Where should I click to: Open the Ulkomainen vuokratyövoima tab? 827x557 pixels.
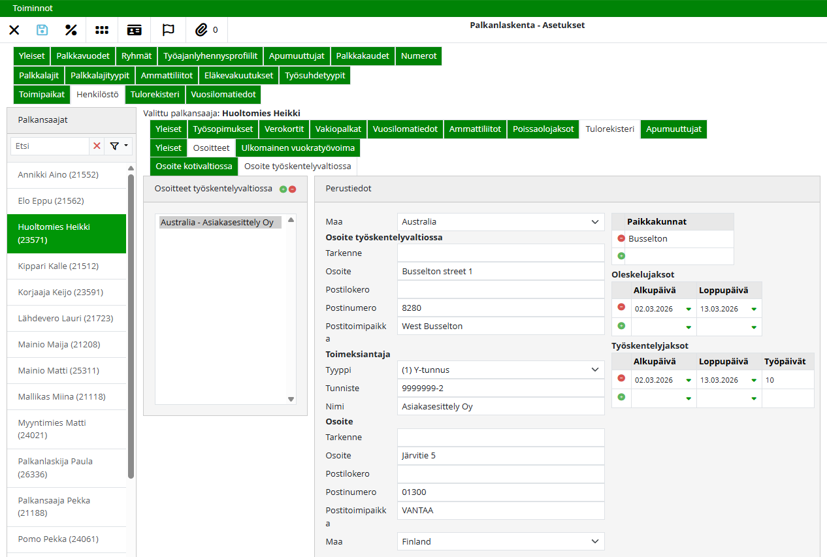pos(298,148)
